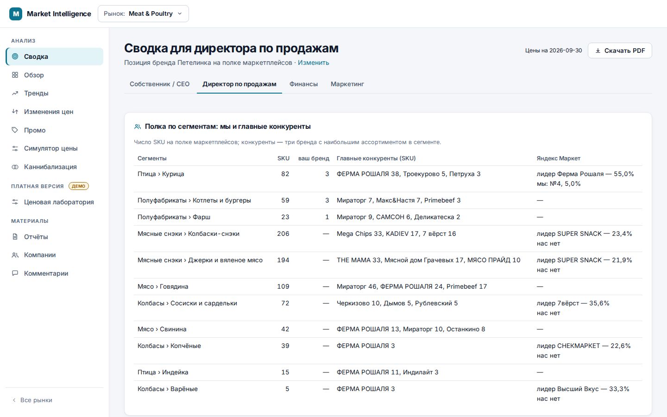Click the Комментарии speech bubble icon
Image resolution: width=667 pixels, height=417 pixels.
click(x=15, y=273)
